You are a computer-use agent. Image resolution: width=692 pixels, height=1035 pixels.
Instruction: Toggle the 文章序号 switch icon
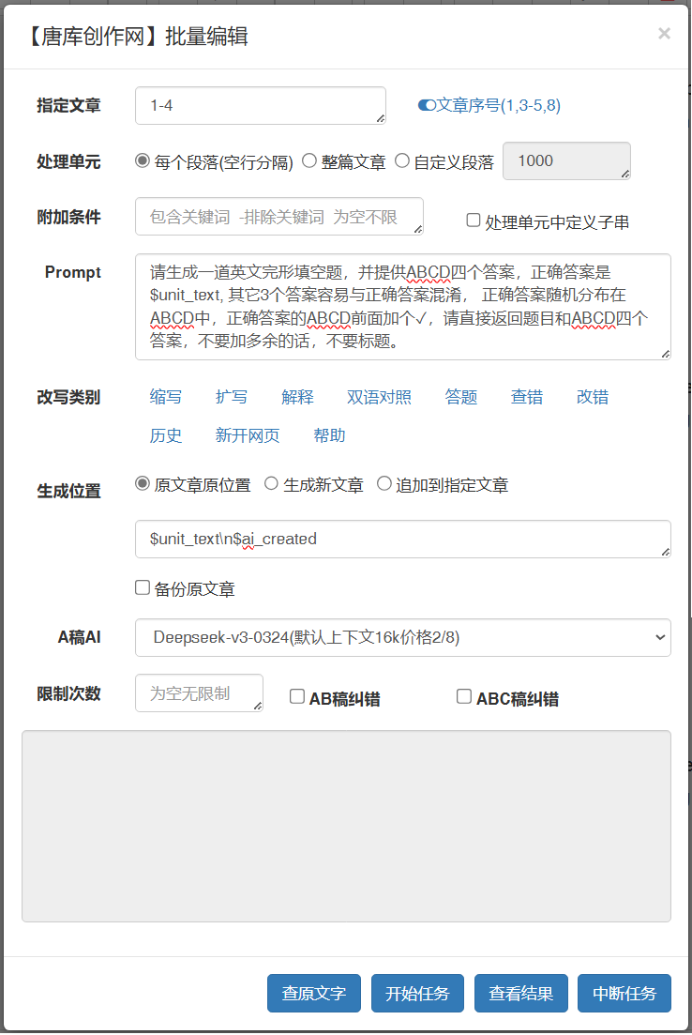point(427,106)
